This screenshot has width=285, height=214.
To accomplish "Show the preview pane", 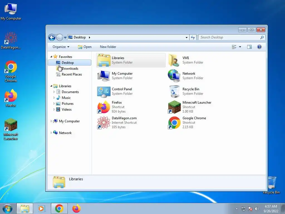I will [x=249, y=47].
